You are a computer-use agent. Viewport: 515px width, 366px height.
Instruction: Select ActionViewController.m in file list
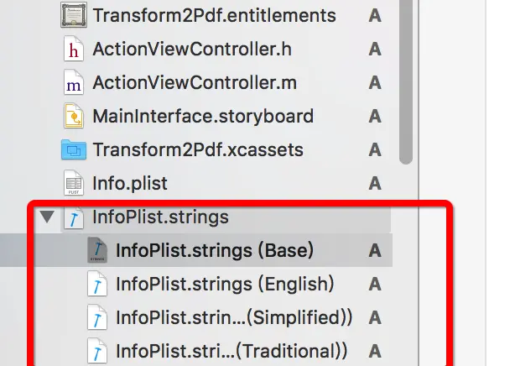click(x=195, y=83)
